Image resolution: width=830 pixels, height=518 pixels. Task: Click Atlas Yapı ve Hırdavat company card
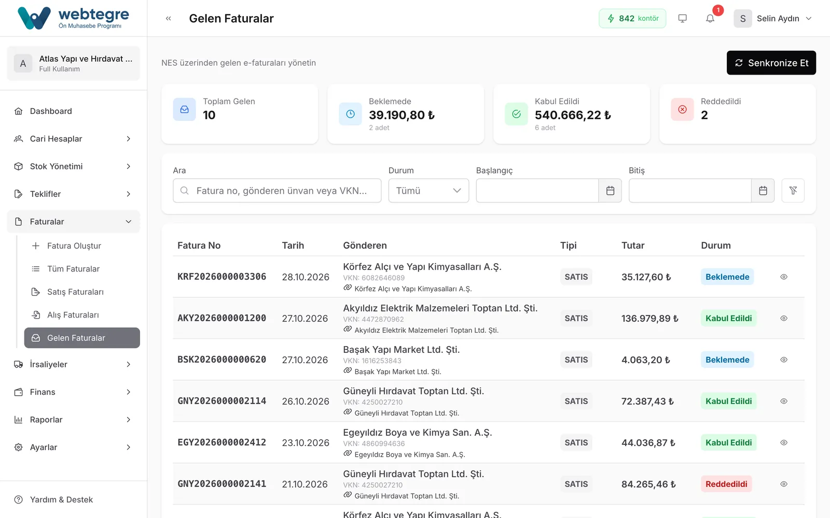pos(73,63)
